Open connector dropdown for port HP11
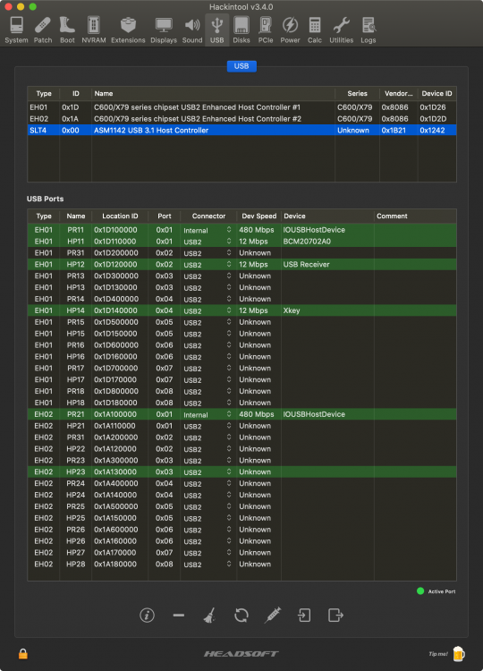This screenshot has width=483, height=671. pos(208,242)
